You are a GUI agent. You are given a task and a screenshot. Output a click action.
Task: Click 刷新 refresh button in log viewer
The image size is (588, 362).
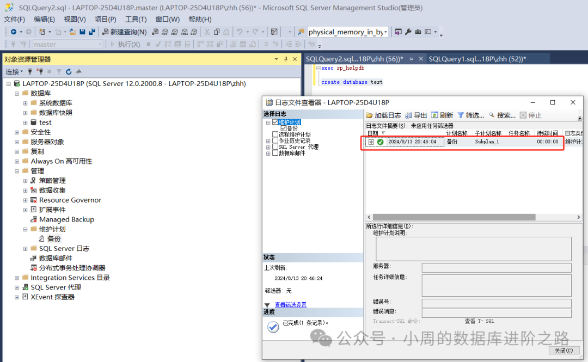[442, 115]
